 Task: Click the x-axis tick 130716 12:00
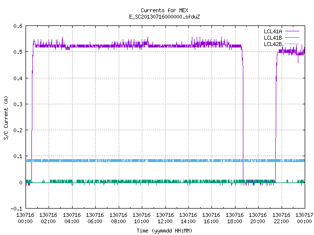tap(165, 218)
